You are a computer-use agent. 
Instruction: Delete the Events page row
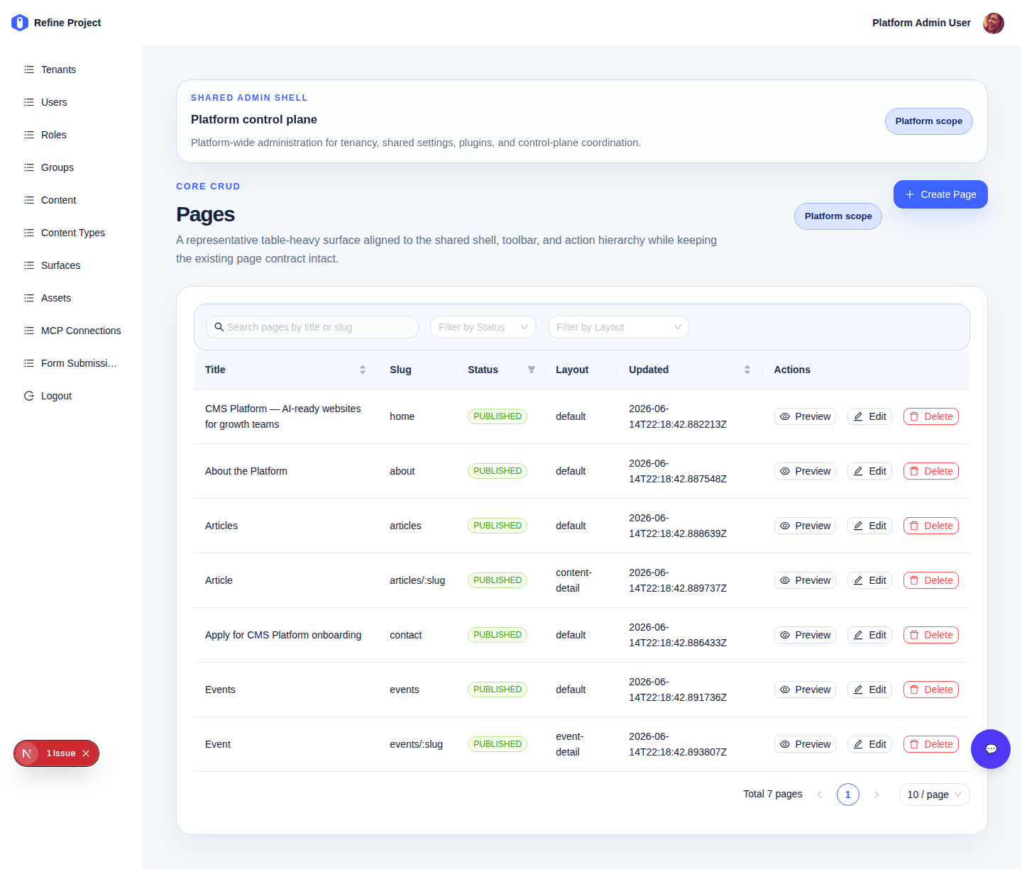tap(931, 690)
